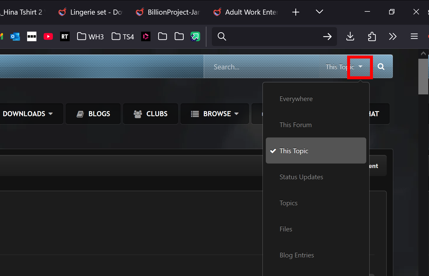Expand the DOWNLOADS nav menu
Image resolution: width=429 pixels, height=276 pixels.
28,114
